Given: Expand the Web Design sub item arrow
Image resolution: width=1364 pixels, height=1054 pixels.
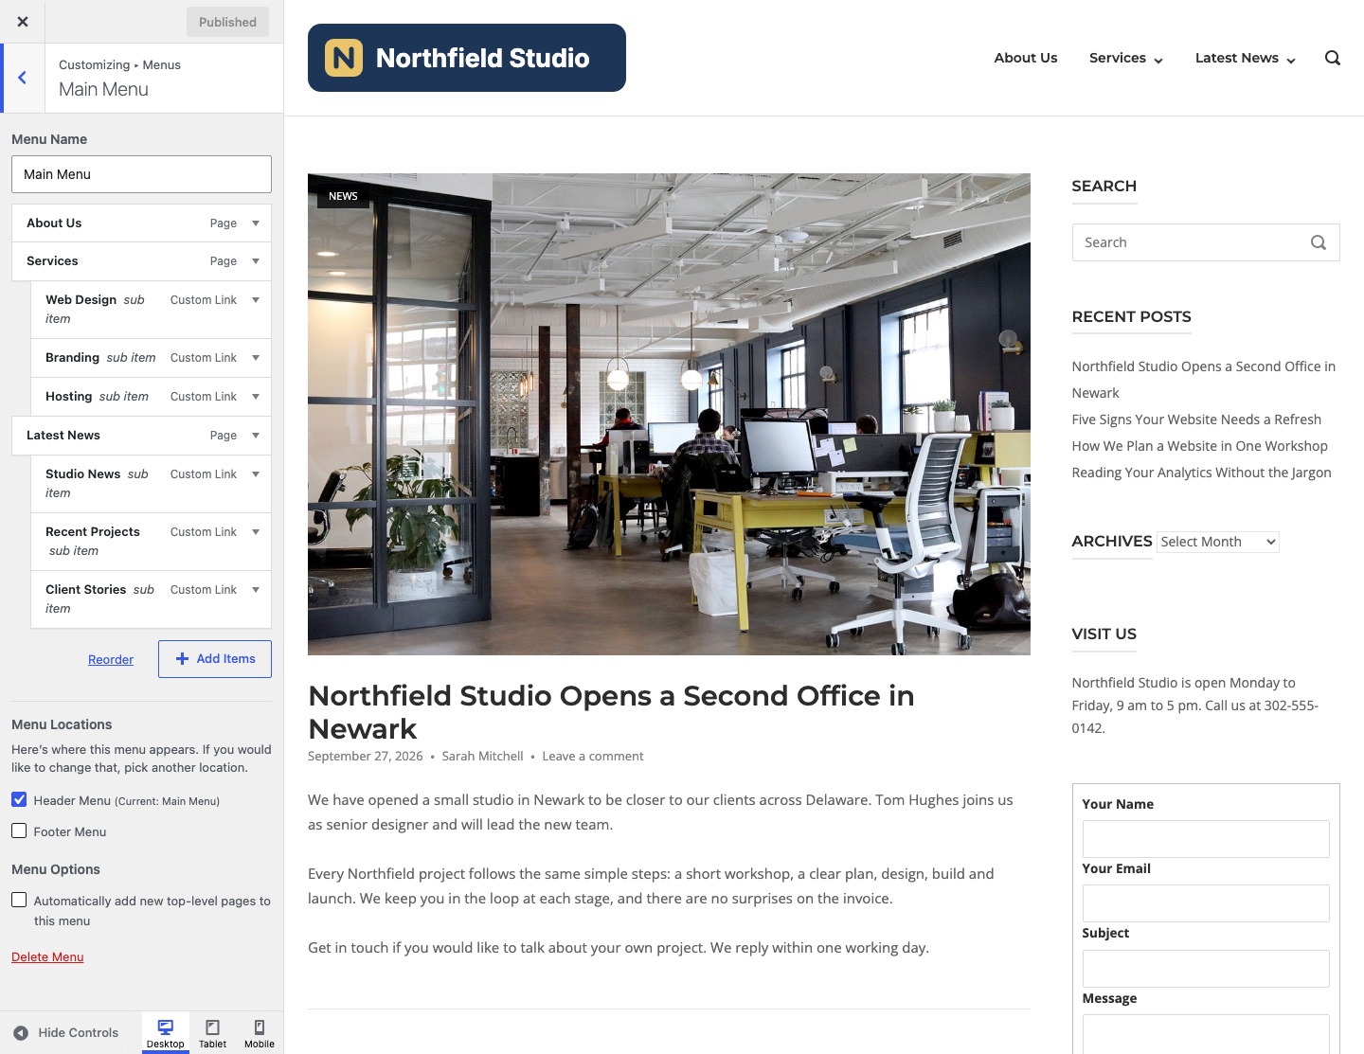Looking at the screenshot, I should tap(256, 300).
